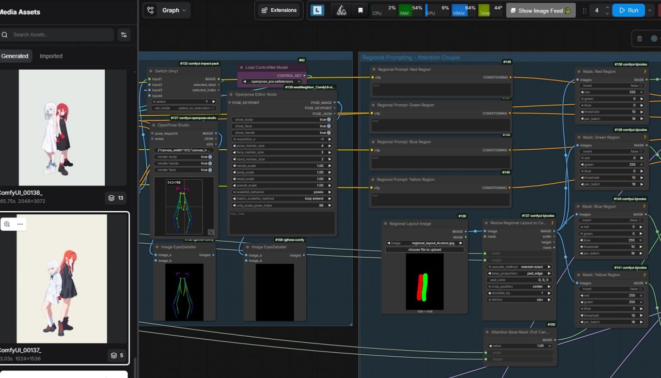Screen dimensions: 661x378
Task: Switch to the Generated tab
Action: point(15,56)
